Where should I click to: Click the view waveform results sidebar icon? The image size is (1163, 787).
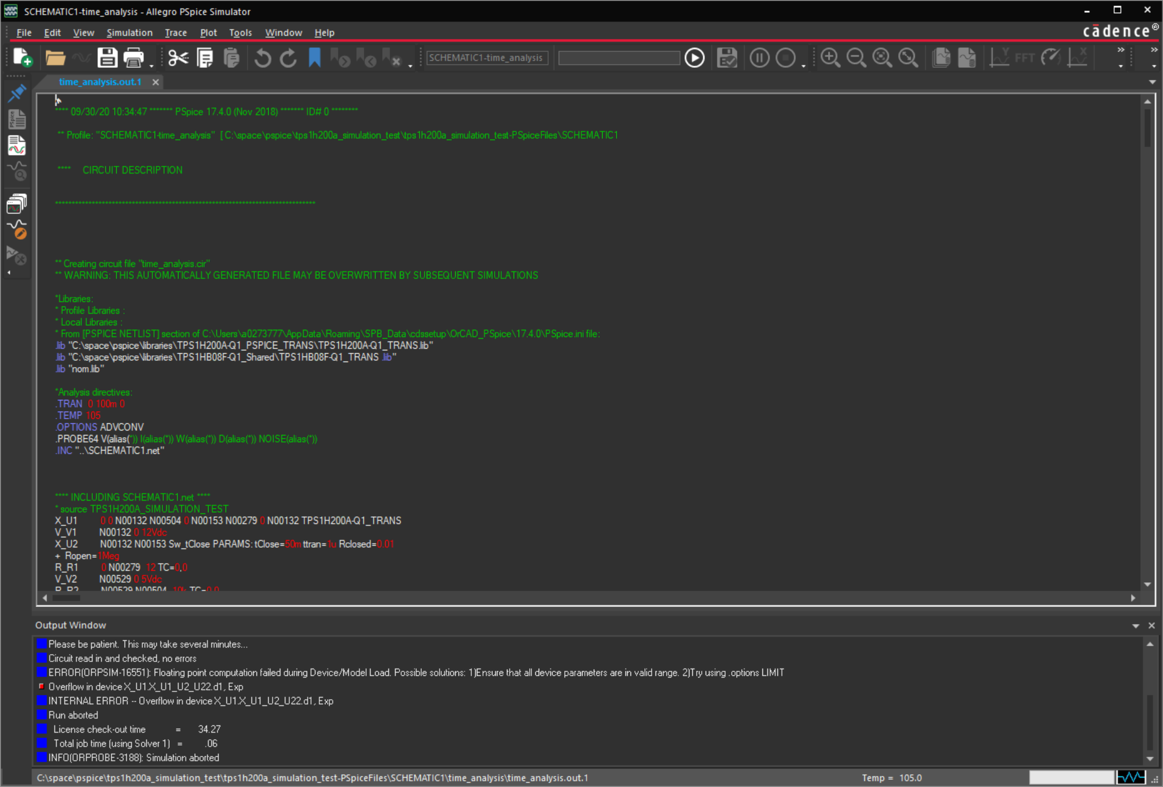point(17,171)
